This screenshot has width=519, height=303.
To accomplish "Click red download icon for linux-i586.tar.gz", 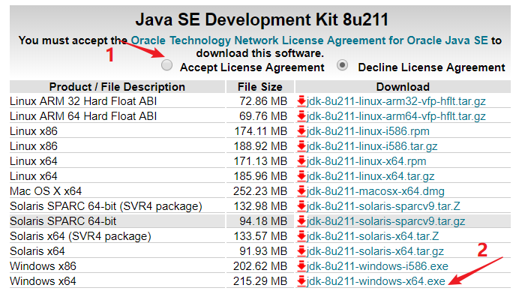I will (301, 145).
